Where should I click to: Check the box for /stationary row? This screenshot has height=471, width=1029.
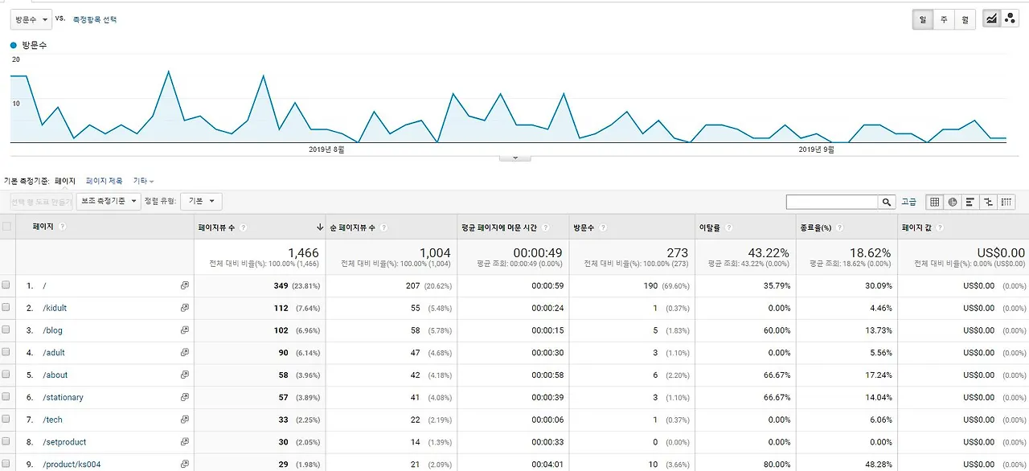(7, 397)
